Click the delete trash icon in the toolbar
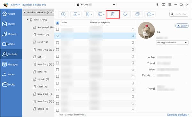The height and width of the screenshot is (117, 192). point(113,14)
